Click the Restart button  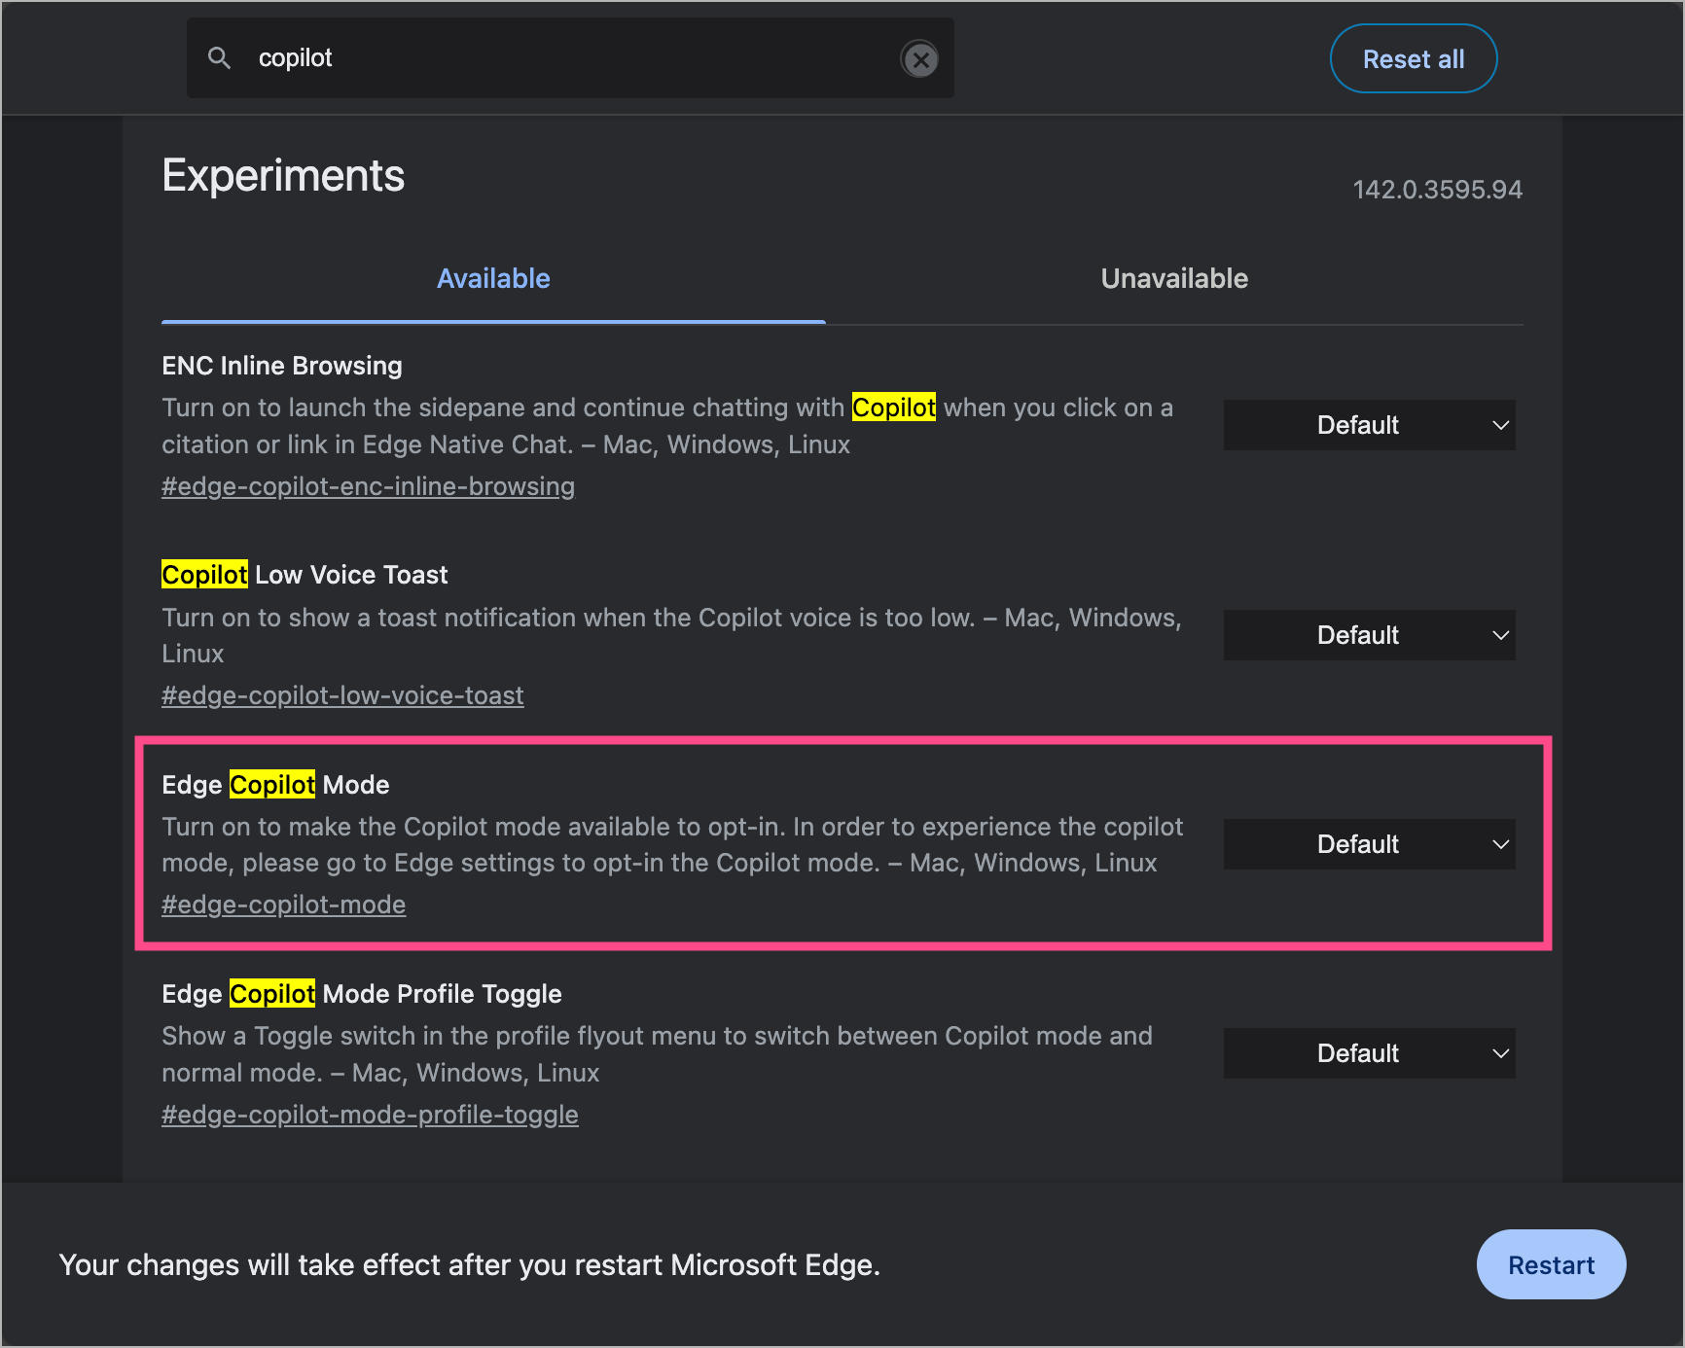(1551, 1264)
